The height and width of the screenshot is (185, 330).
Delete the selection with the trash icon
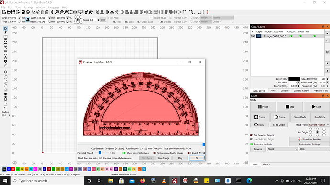coord(47,12)
